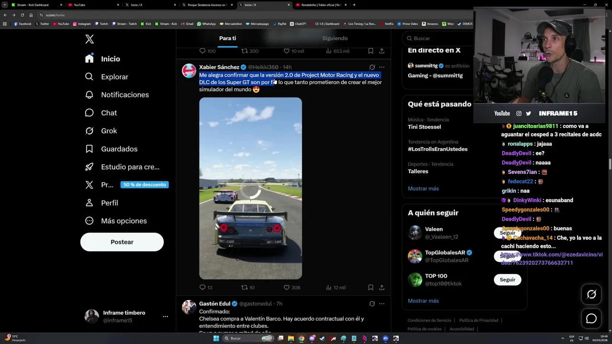Go to Inicio in the sidebar
Viewport: 612px width, 344px height.
tap(103, 59)
